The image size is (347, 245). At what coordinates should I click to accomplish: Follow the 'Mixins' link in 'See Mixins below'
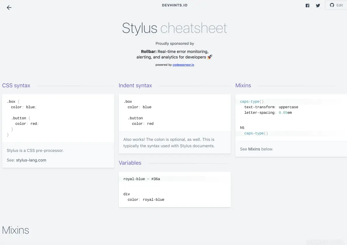[x=254, y=149]
